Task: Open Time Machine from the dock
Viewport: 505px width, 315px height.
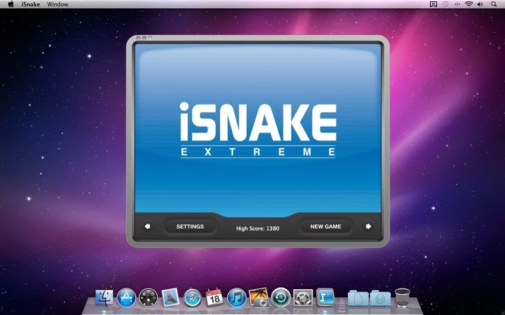Action: pos(281,297)
